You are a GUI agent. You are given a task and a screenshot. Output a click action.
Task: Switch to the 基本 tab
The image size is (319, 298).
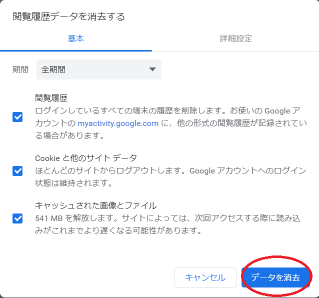coord(76,38)
